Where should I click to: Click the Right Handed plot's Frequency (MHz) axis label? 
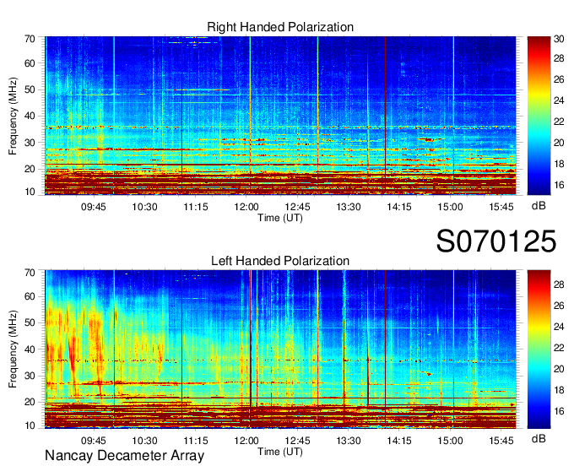(x=13, y=116)
